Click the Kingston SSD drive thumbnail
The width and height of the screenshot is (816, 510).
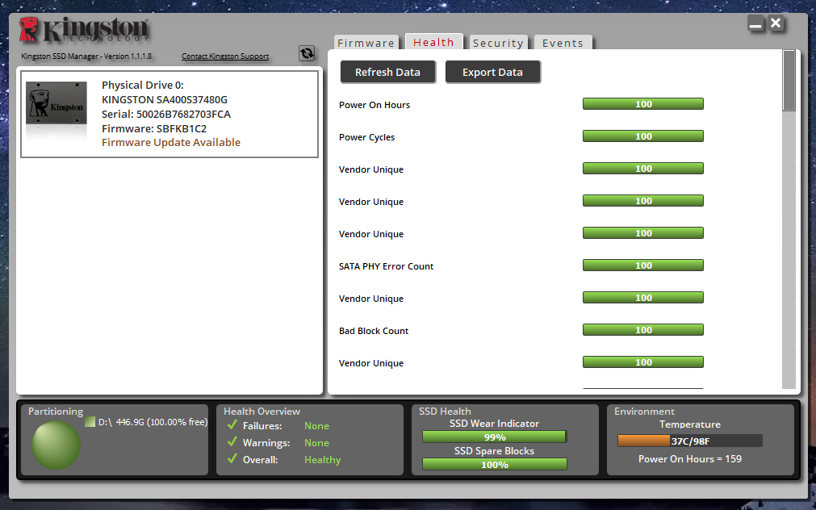pos(56,102)
